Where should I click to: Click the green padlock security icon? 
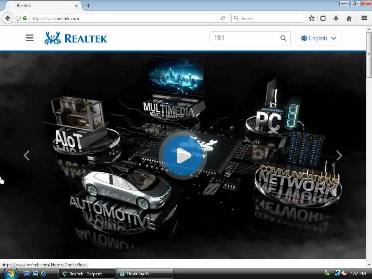[x=25, y=18]
